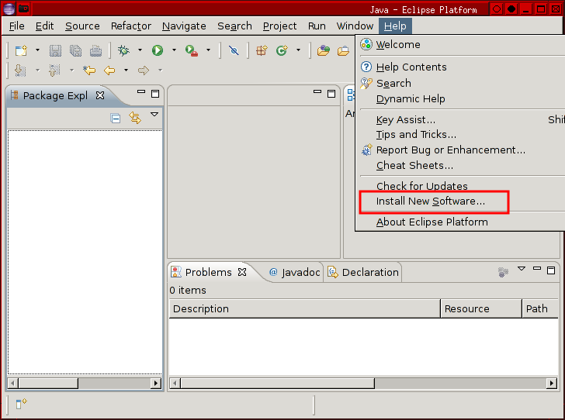Screen dimensions: 565x420
Task: Open the Debug dropdown arrow
Action: 140,50
